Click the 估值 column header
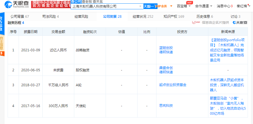 coord(121,32)
